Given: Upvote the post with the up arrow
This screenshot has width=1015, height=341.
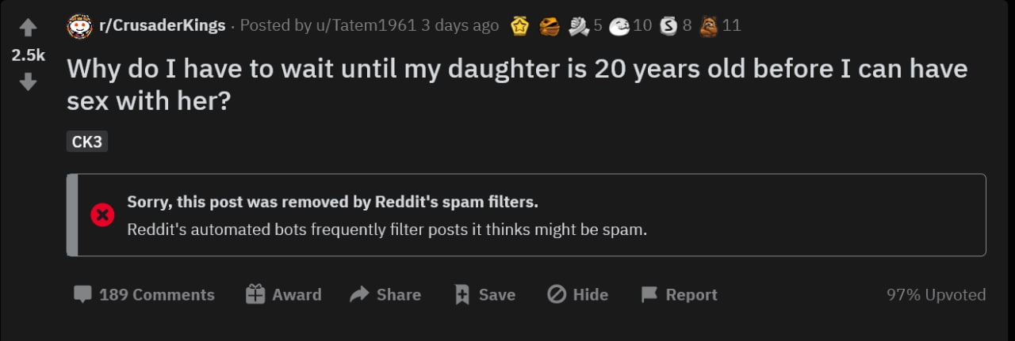Looking at the screenshot, I should point(29,28).
